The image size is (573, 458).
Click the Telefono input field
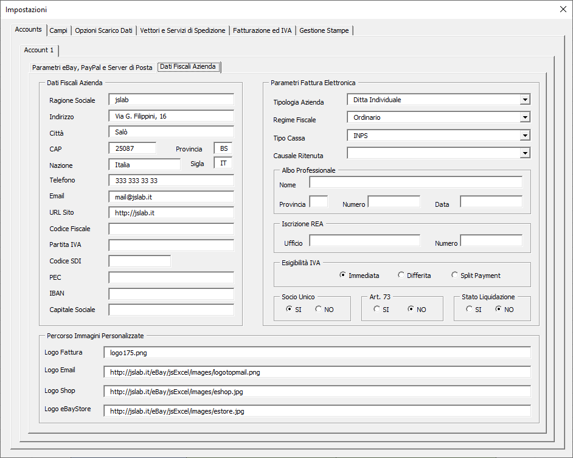[x=171, y=181]
